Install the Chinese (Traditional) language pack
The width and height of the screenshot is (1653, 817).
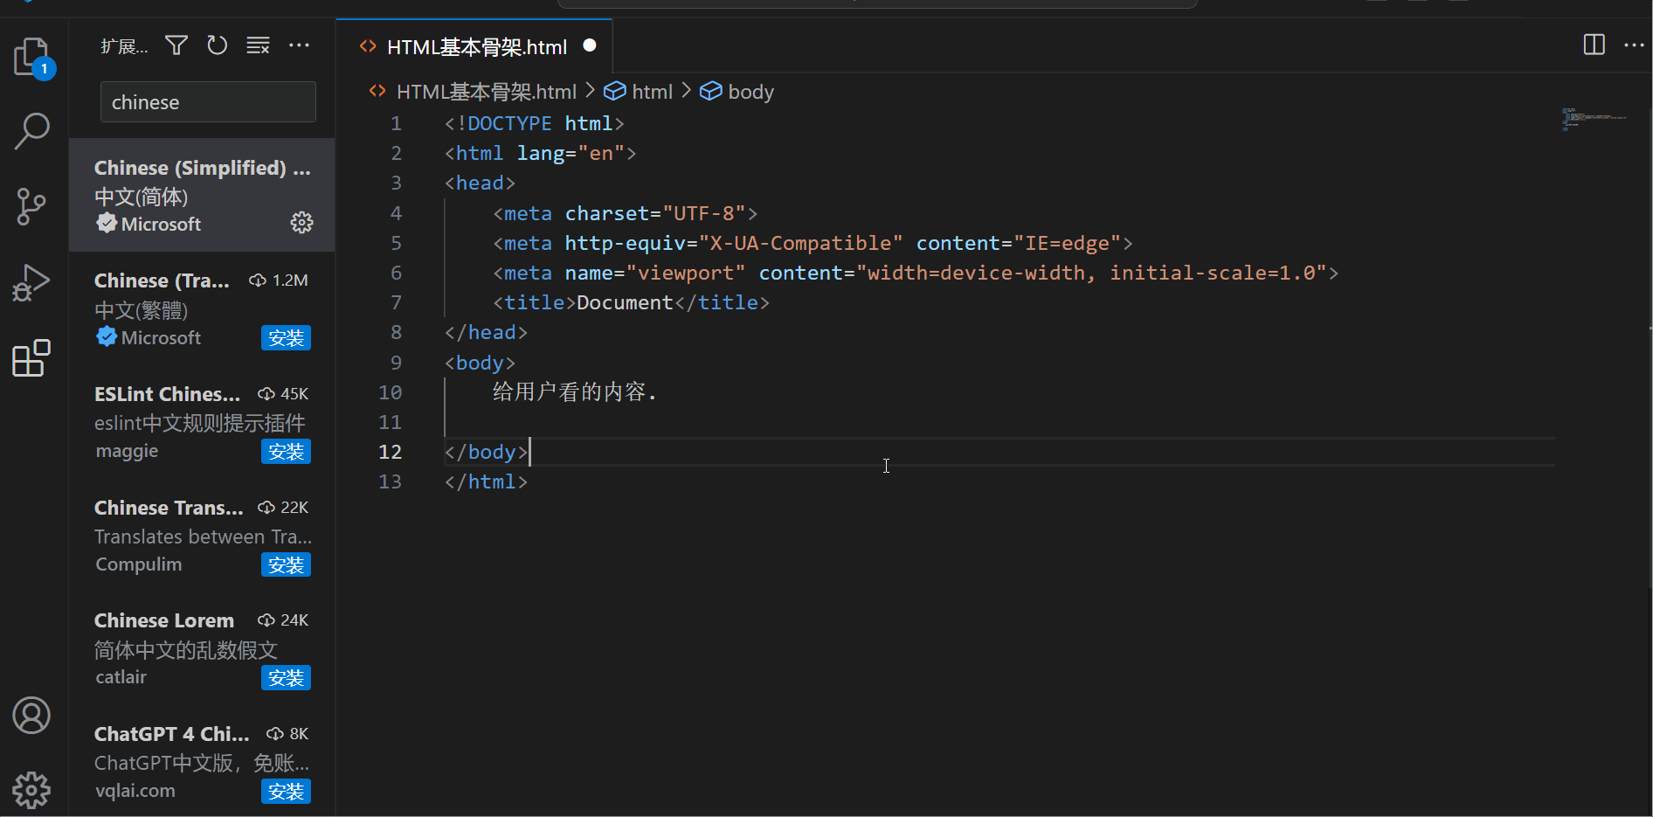pos(286,337)
